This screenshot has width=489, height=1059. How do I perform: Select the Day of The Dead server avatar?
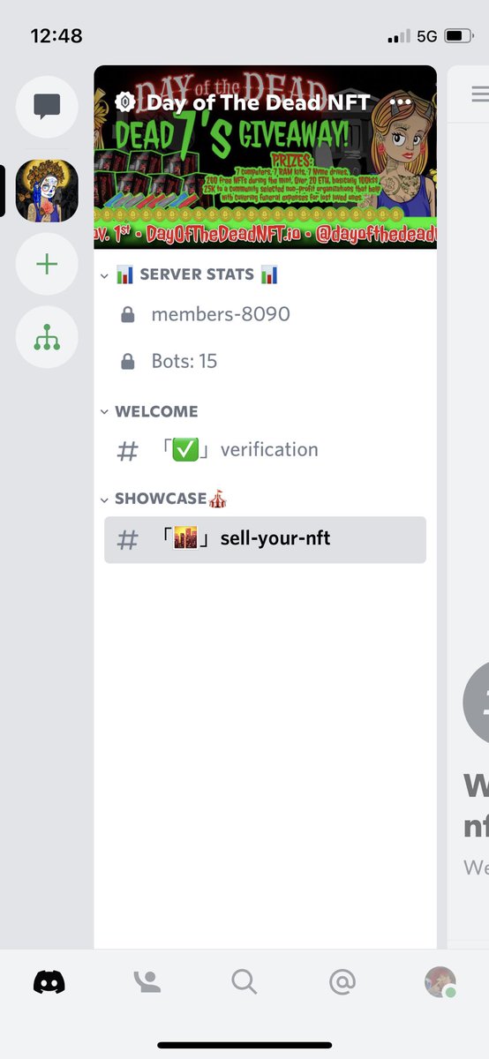pos(47,191)
